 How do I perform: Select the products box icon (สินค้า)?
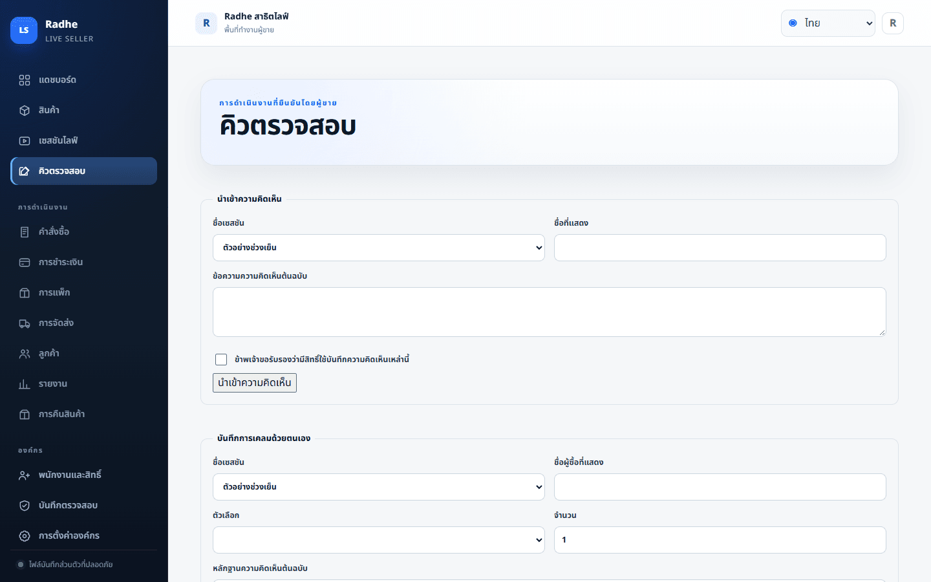pyautogui.click(x=25, y=111)
